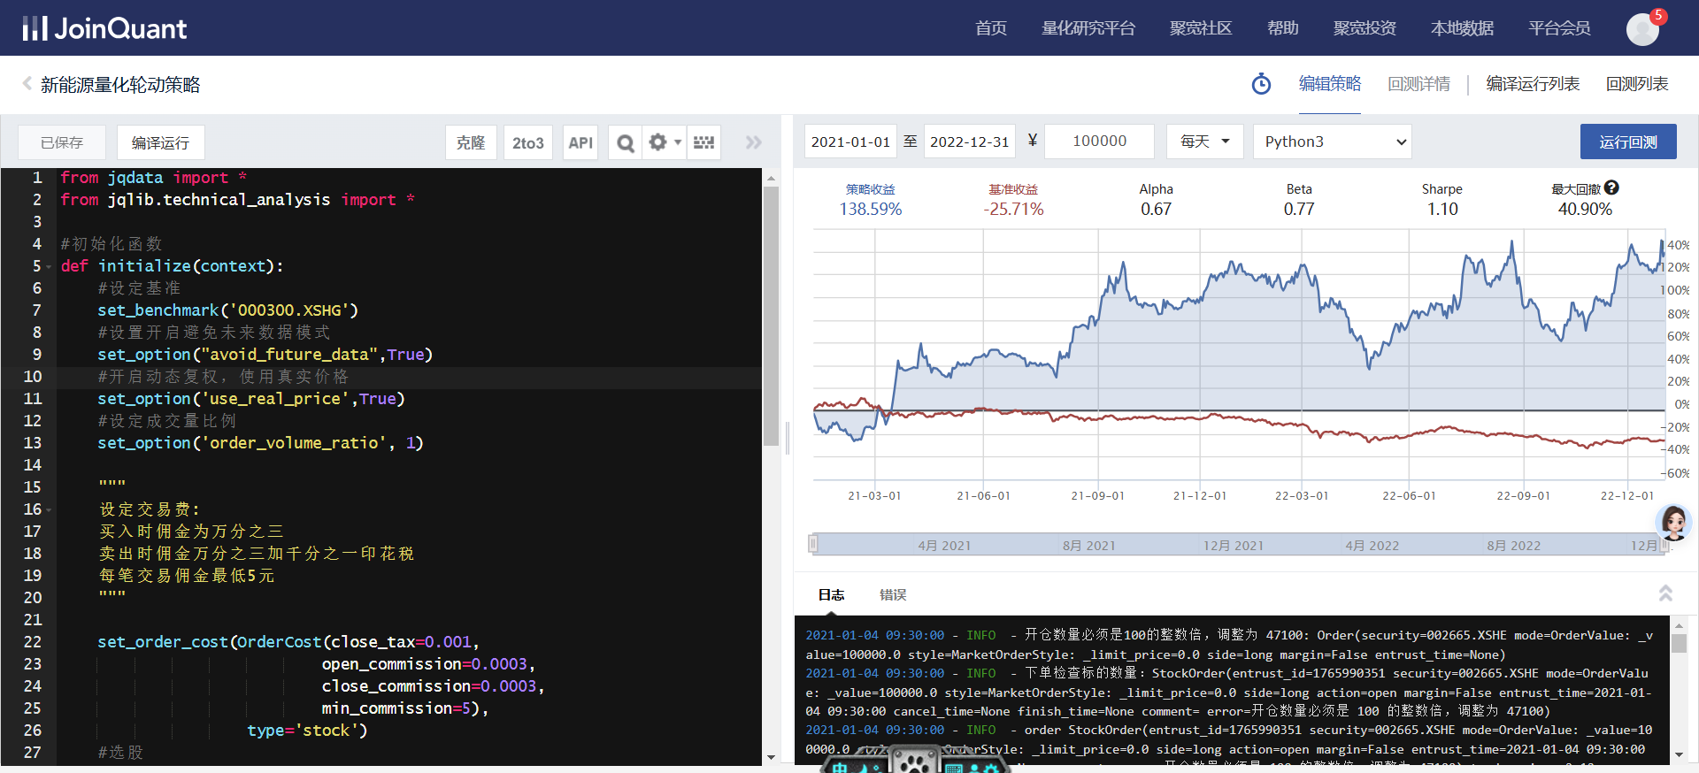Screen dimensions: 1699x773
Task: Click the 最大回撤 40.90% value
Action: pyautogui.click(x=1585, y=210)
